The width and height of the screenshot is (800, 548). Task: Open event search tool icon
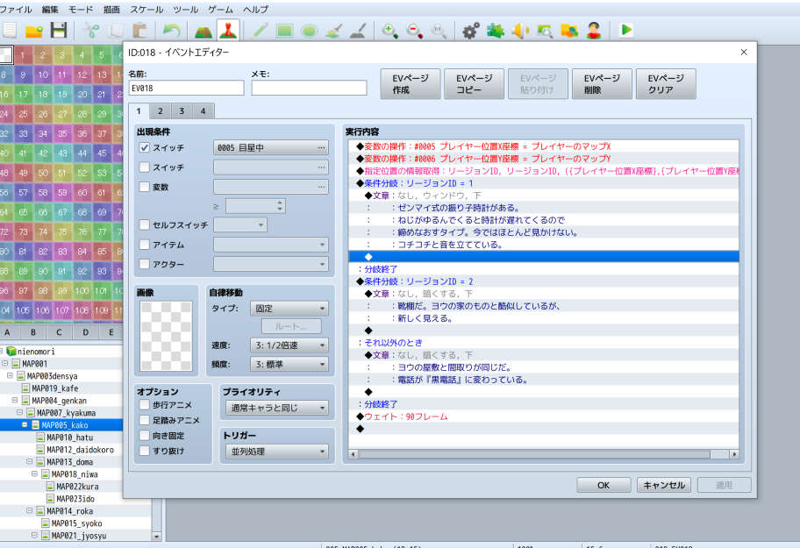(545, 31)
